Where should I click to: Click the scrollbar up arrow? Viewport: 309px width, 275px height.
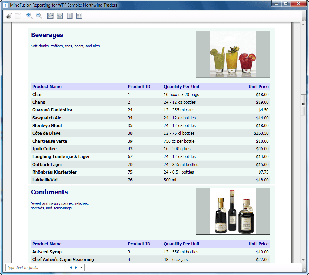303,24
